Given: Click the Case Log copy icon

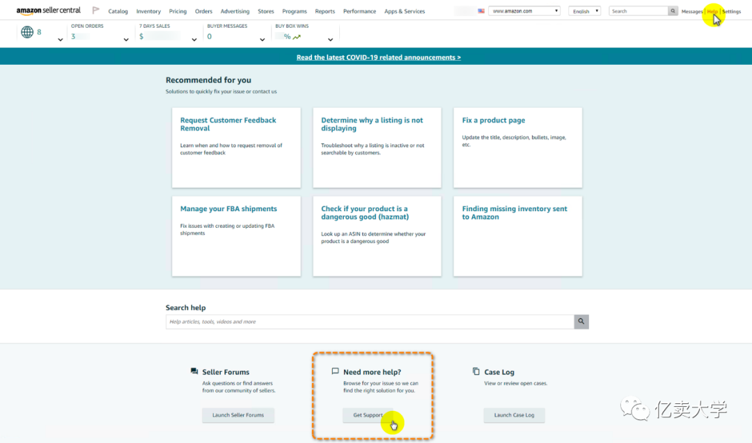Looking at the screenshot, I should click(x=476, y=371).
